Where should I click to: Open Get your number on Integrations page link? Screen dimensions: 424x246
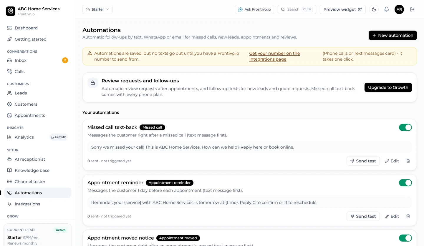coord(274,56)
